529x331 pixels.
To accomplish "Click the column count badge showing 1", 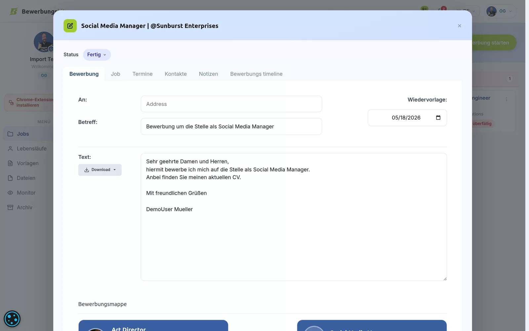I will [x=510, y=79].
